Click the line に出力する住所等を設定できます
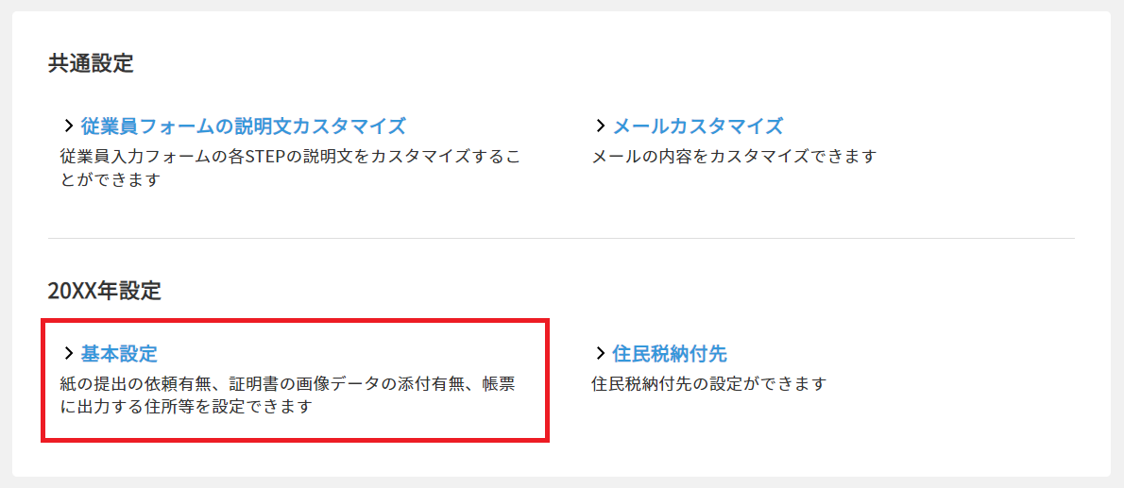 pyautogui.click(x=185, y=408)
